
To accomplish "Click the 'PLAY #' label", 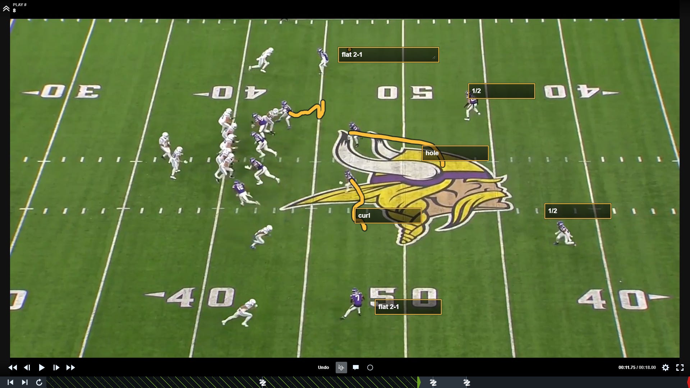I will click(20, 5).
